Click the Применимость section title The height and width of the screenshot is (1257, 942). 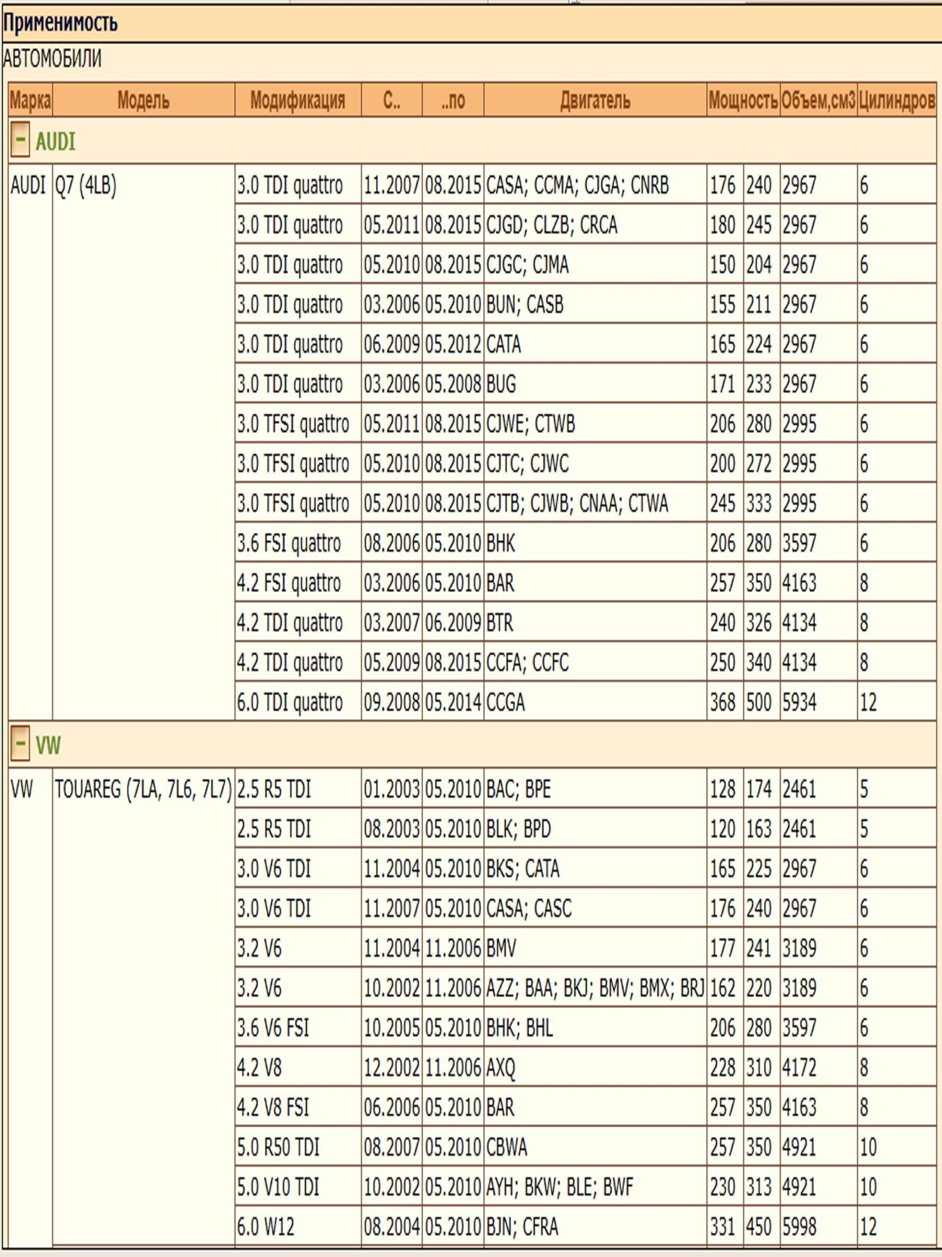(x=61, y=23)
